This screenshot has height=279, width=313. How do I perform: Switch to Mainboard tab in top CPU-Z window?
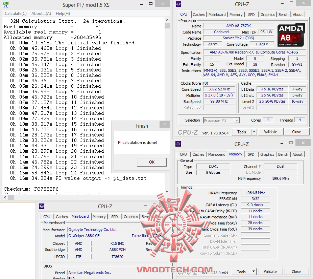tap(217, 15)
